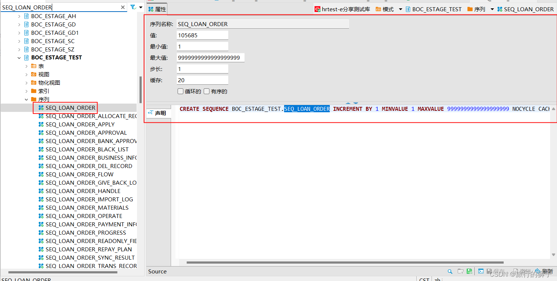Expand the 索引 indexes folder
The width and height of the screenshot is (557, 281).
[26, 91]
